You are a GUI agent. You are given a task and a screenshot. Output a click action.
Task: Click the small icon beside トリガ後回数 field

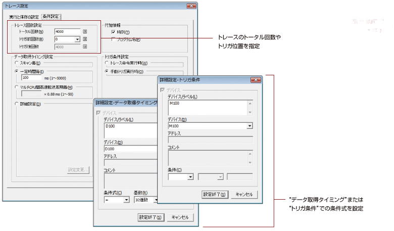tap(85, 47)
